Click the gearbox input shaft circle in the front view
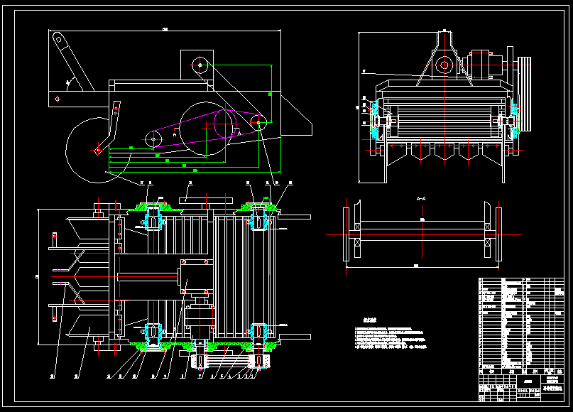 tap(444, 65)
